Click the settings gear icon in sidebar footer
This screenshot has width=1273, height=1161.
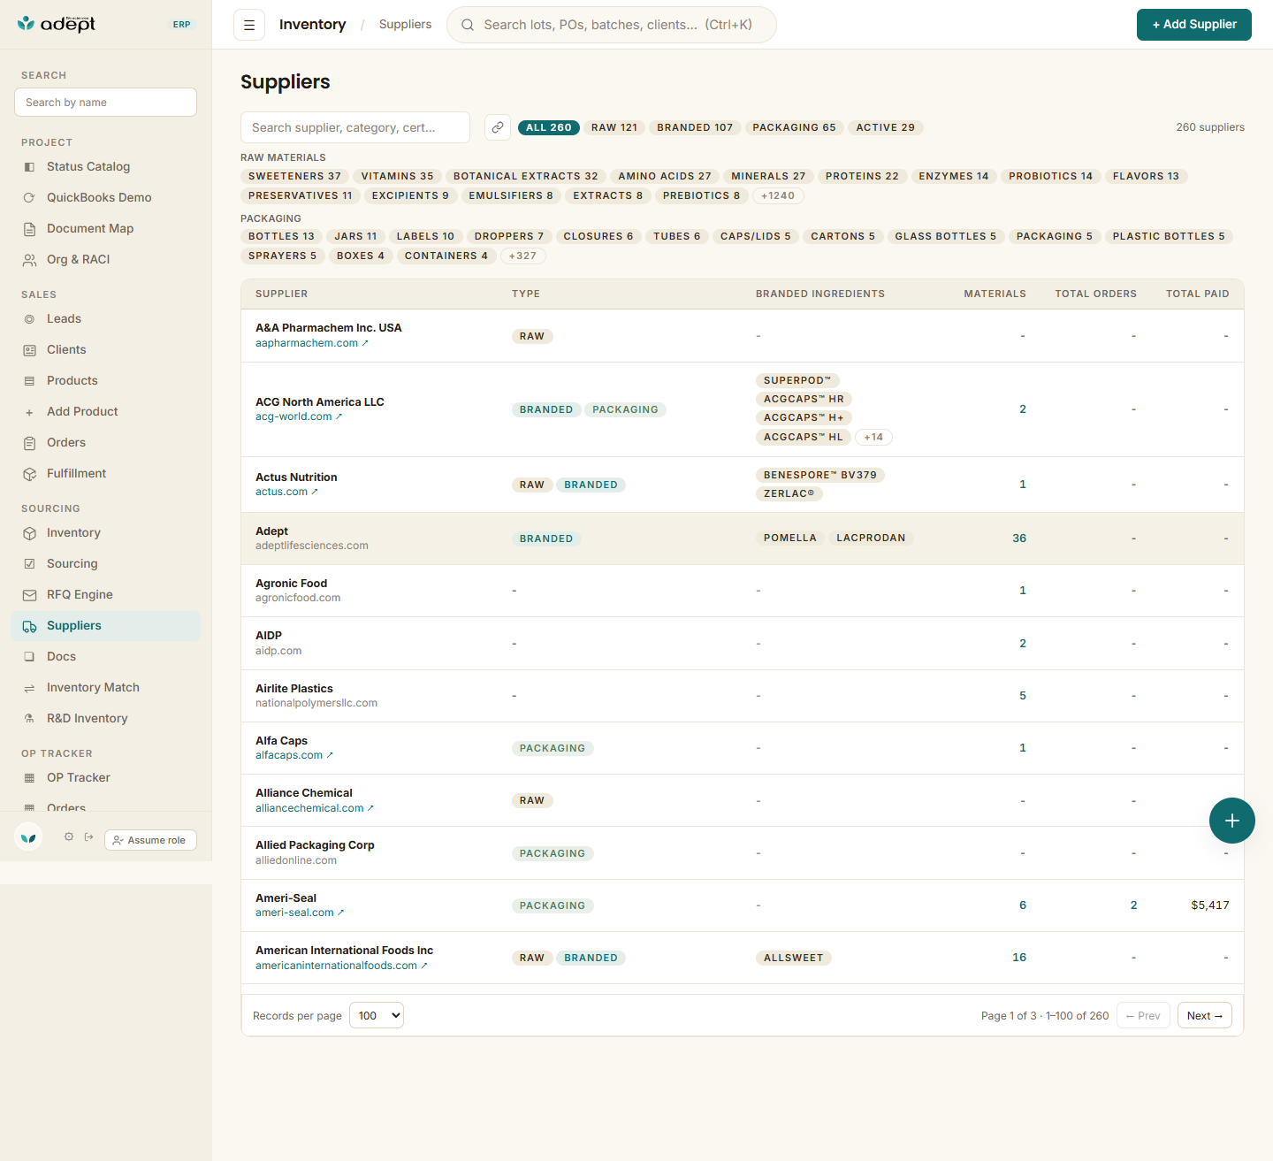pyautogui.click(x=69, y=836)
